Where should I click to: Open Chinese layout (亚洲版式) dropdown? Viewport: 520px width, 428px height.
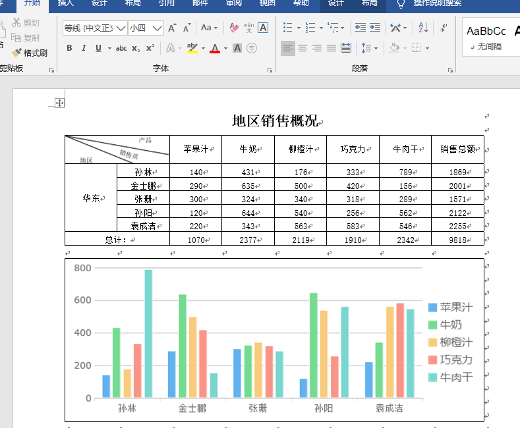tap(398, 28)
